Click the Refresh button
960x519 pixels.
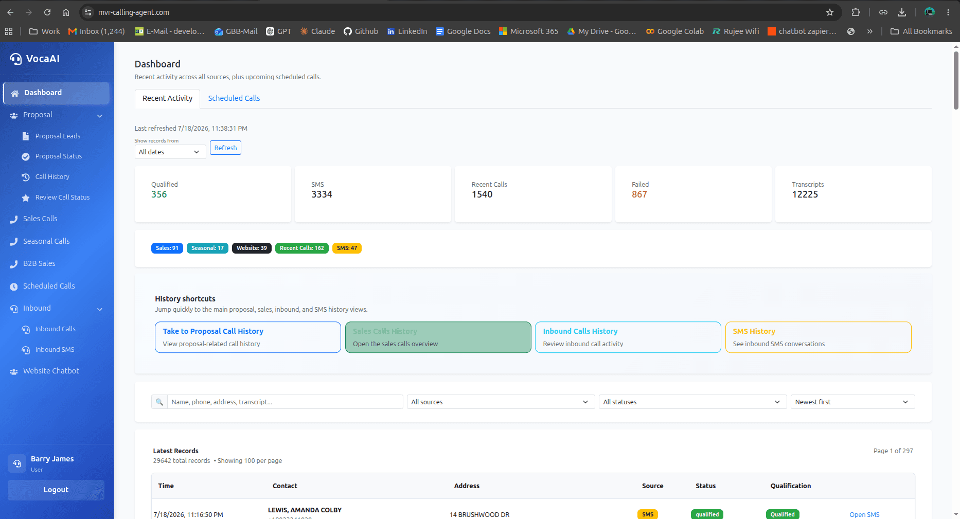click(x=225, y=148)
